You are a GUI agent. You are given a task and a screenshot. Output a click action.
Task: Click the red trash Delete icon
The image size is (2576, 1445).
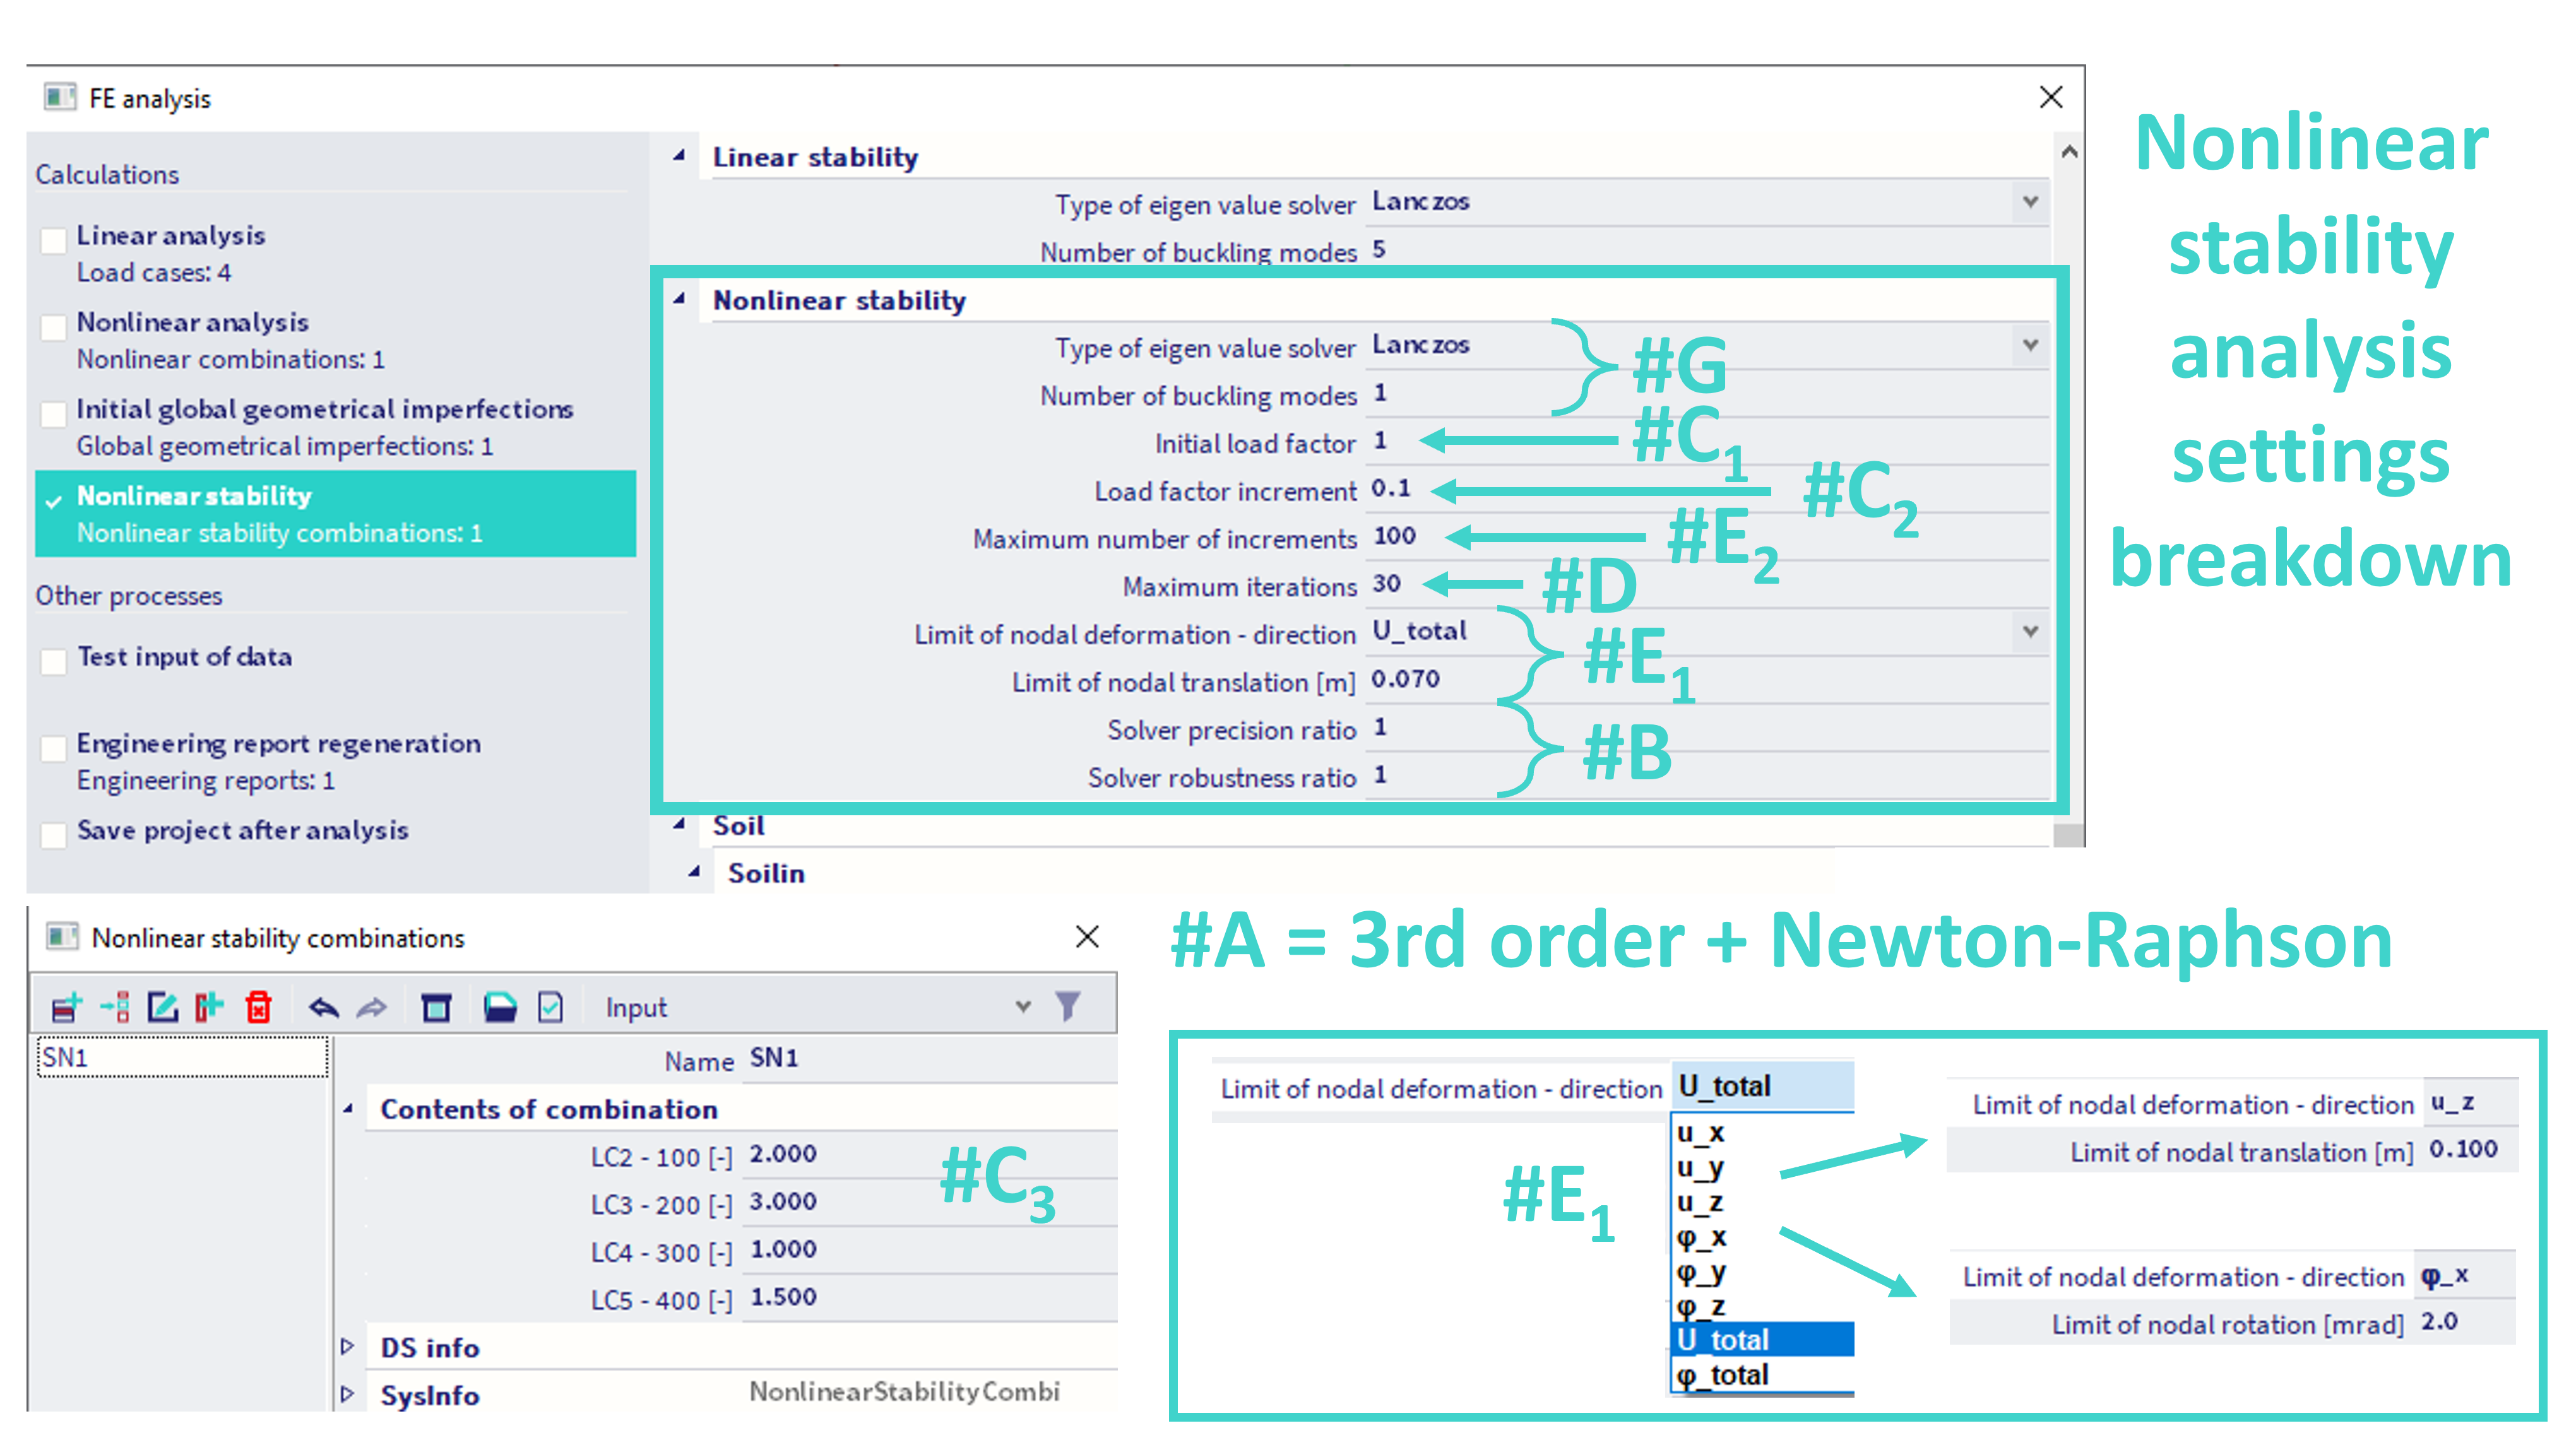pos(259,1007)
